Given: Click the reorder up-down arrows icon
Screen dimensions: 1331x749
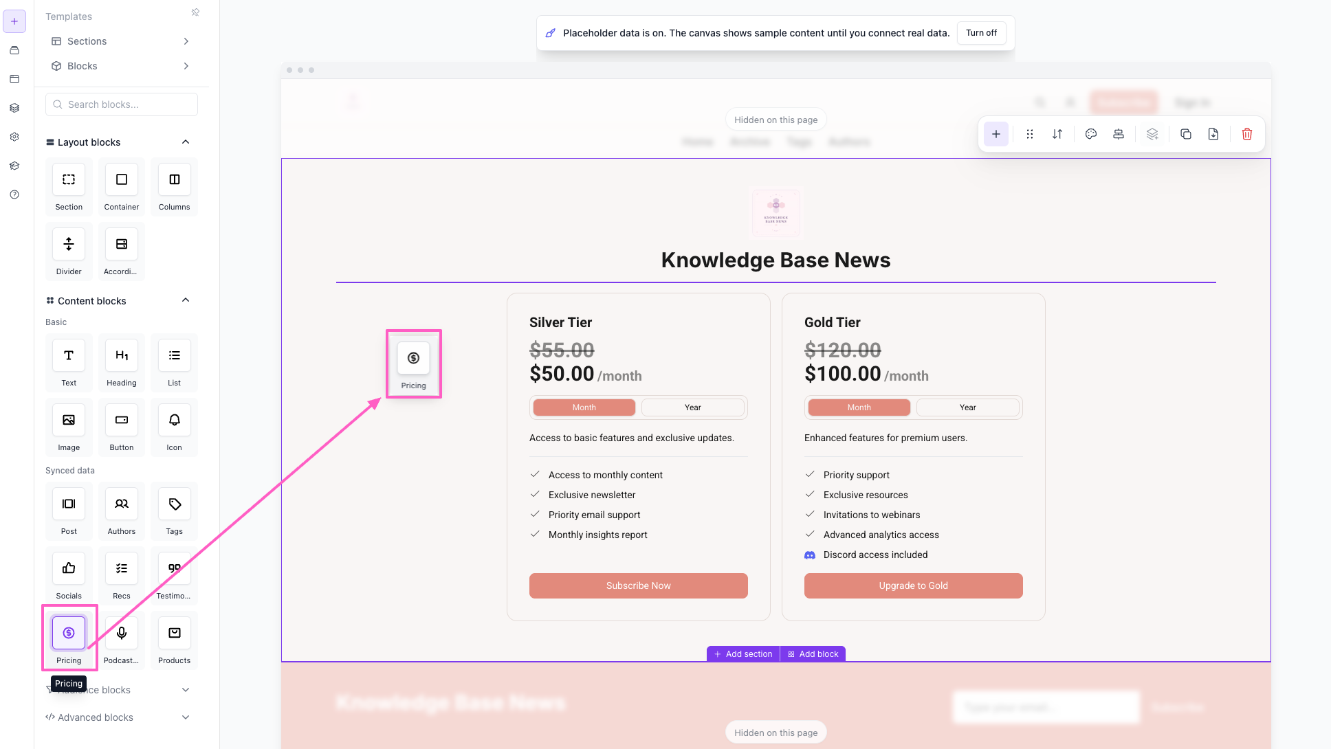Looking at the screenshot, I should pos(1057,134).
